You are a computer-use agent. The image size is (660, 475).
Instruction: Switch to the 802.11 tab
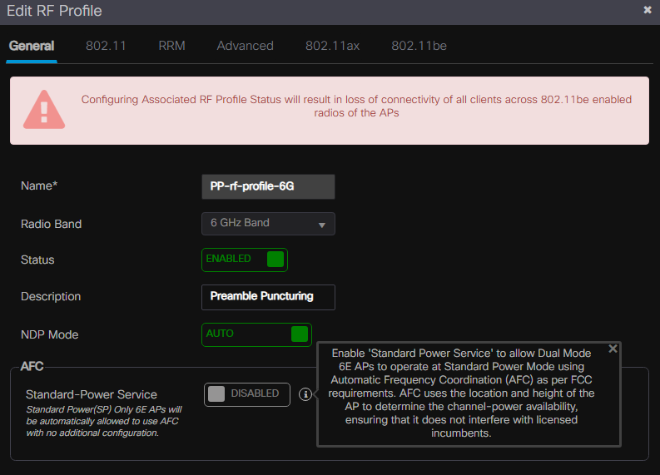point(106,46)
